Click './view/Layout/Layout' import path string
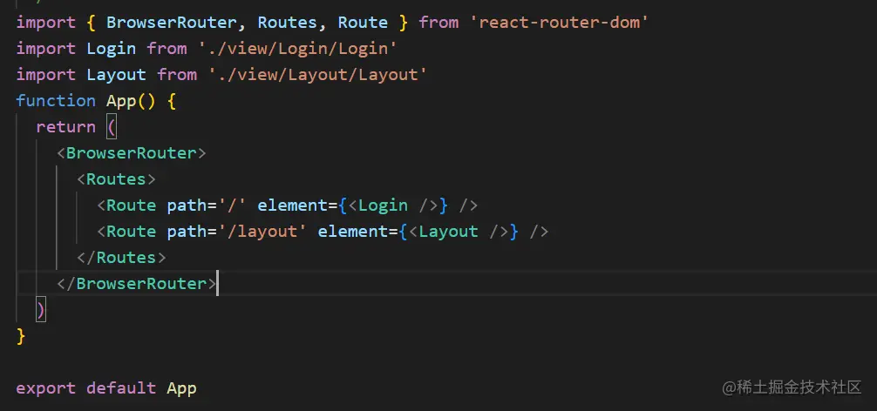This screenshot has width=877, height=411. (x=317, y=75)
